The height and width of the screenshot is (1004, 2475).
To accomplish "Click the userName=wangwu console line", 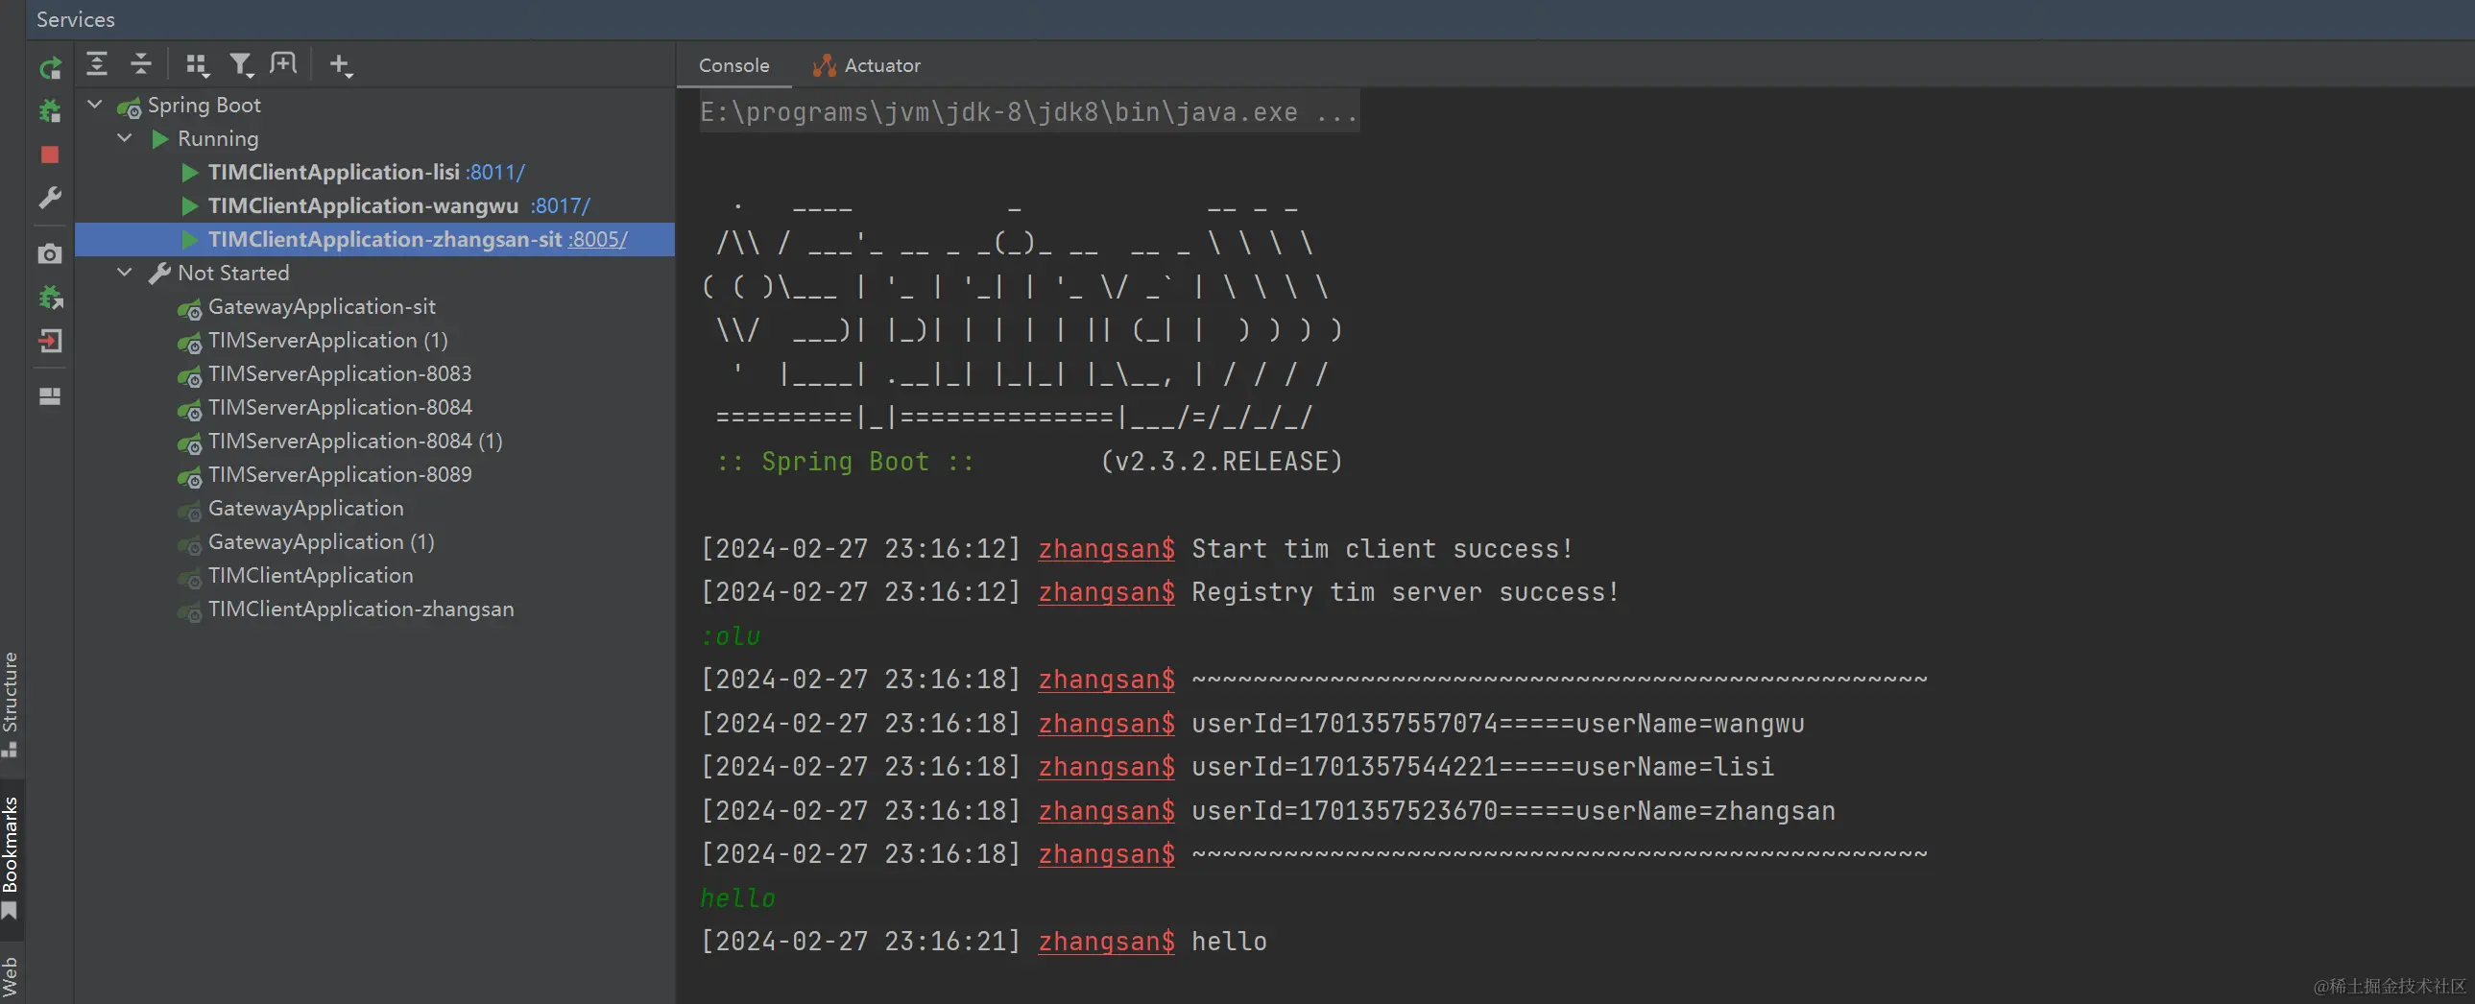I will coord(1498,724).
